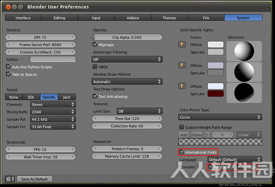
Task: Disable the Mipmaps checkbox
Action: pos(95,44)
